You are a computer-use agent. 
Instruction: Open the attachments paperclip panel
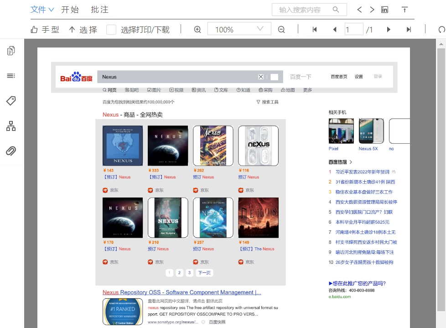11,151
